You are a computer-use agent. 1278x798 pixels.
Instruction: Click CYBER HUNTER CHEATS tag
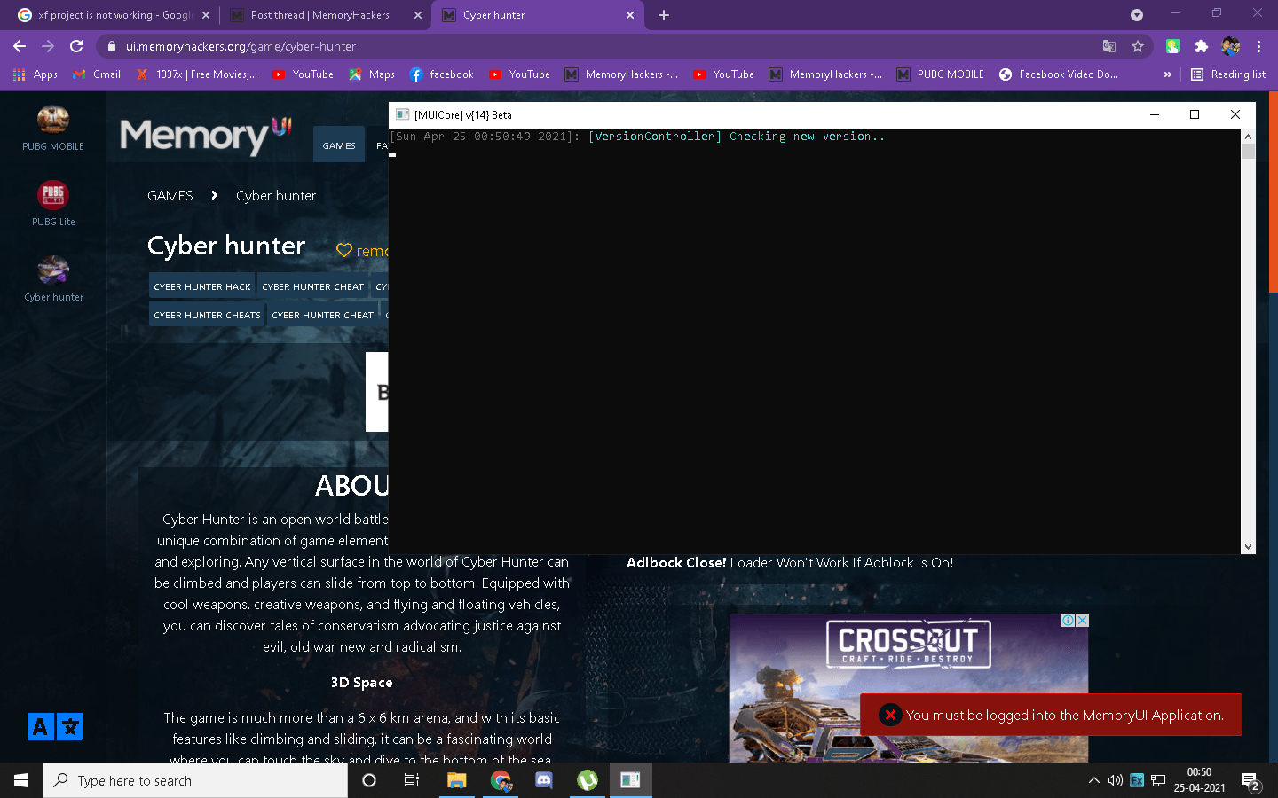pos(207,315)
